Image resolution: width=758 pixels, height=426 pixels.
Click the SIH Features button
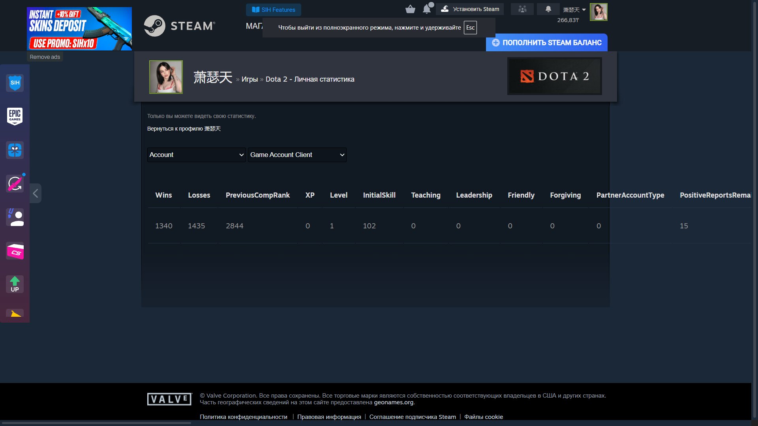click(x=274, y=10)
